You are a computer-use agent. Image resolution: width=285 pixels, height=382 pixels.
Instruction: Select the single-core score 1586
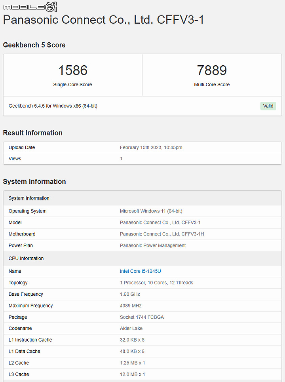pyautogui.click(x=72, y=70)
